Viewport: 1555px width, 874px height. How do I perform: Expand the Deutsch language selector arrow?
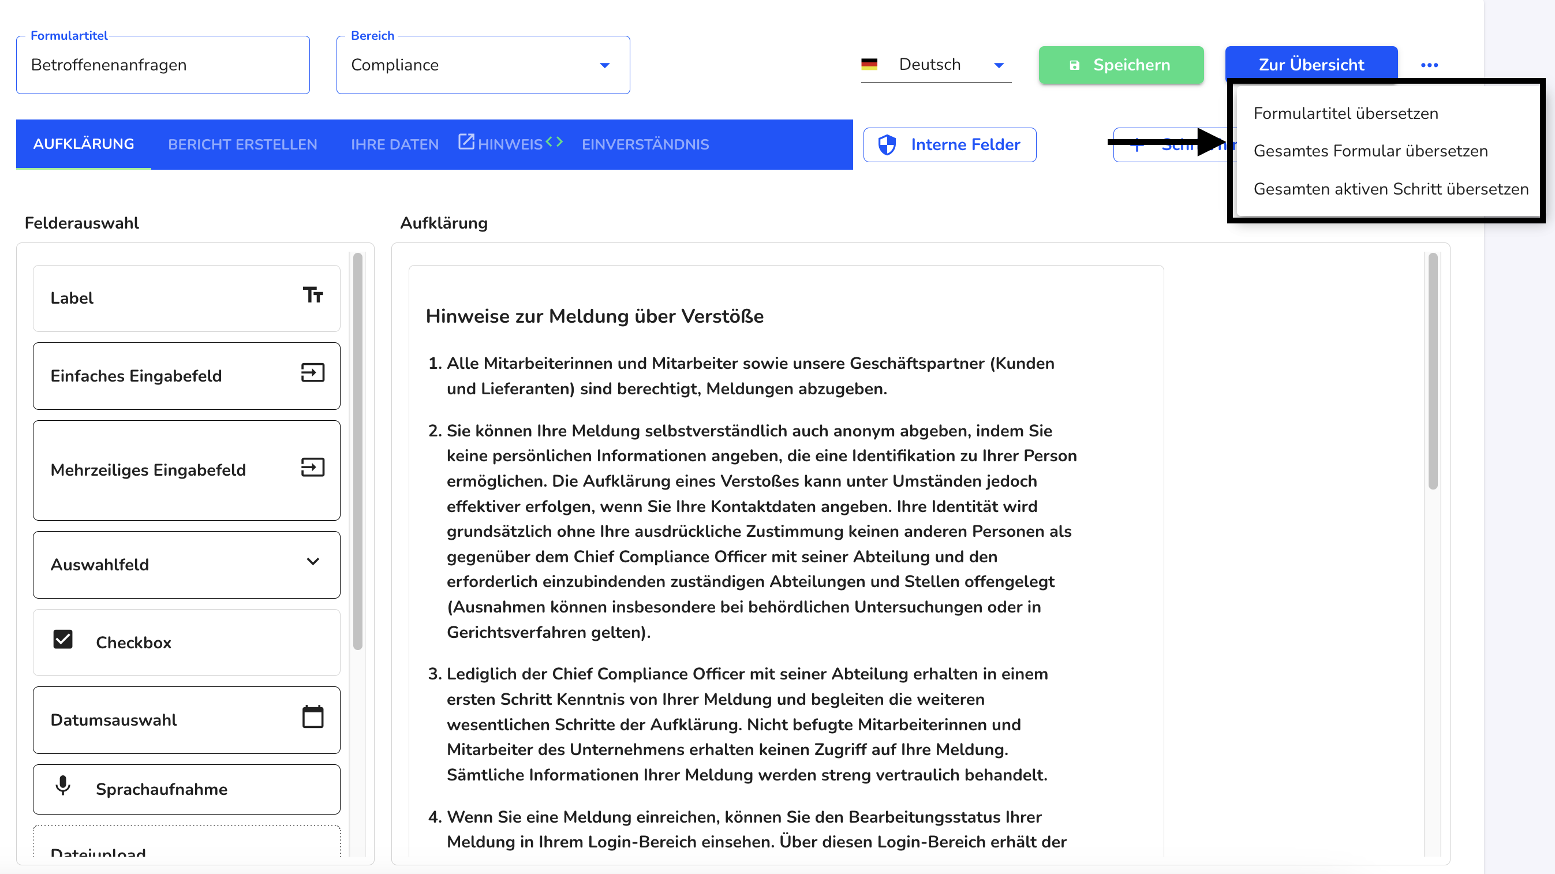pos(999,65)
